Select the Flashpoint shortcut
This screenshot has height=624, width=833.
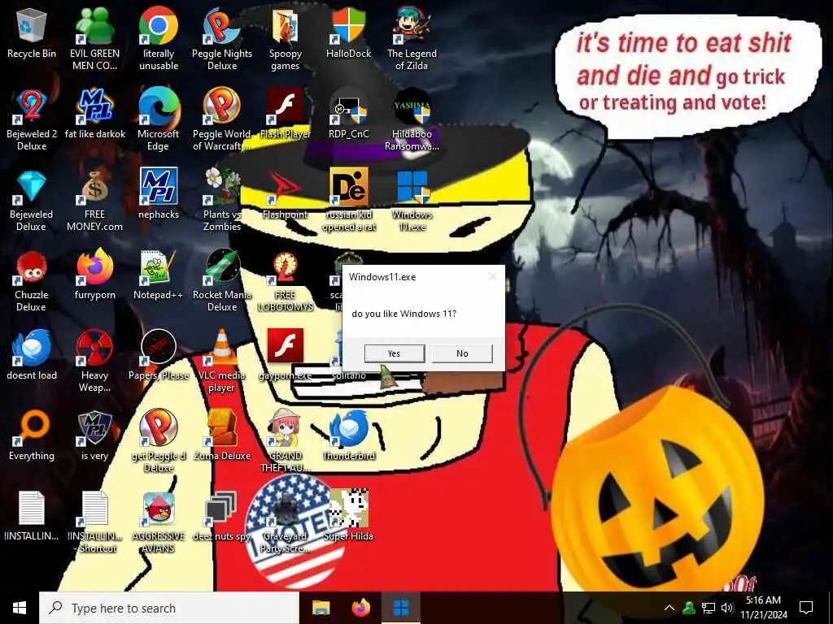[x=286, y=194]
